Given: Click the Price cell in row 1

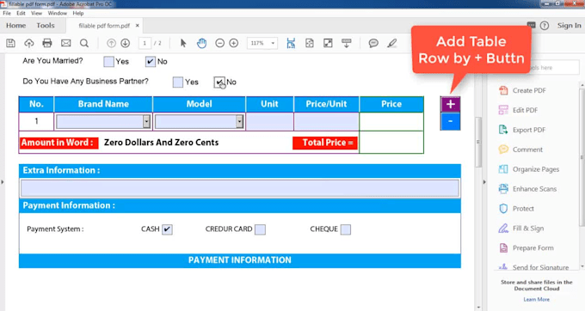Looking at the screenshot, I should tap(391, 122).
